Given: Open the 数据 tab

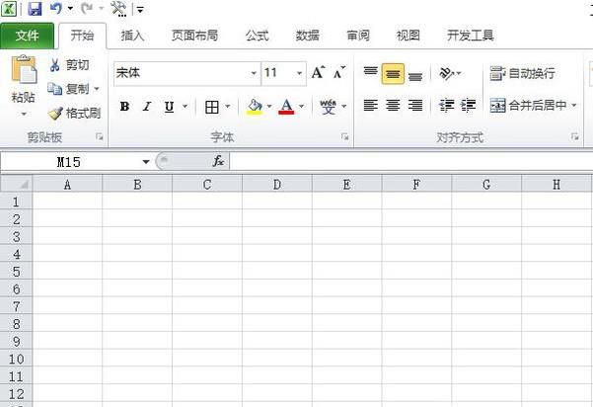Looking at the screenshot, I should pyautogui.click(x=308, y=36).
